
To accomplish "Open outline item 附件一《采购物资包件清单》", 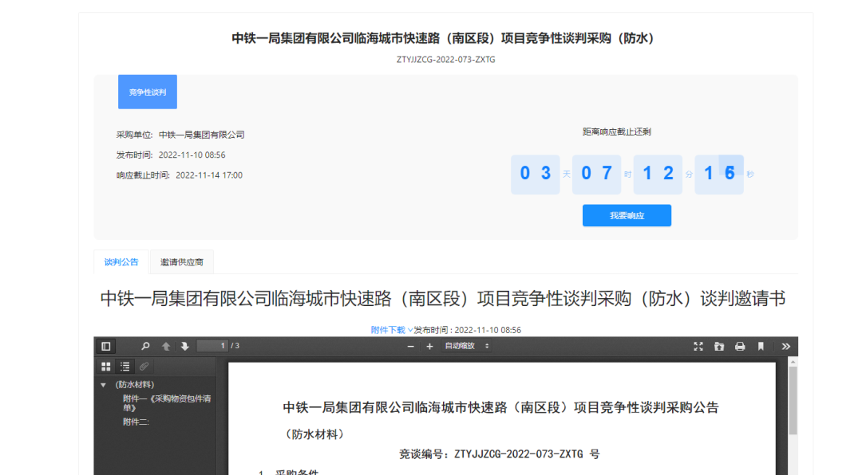I will [166, 402].
